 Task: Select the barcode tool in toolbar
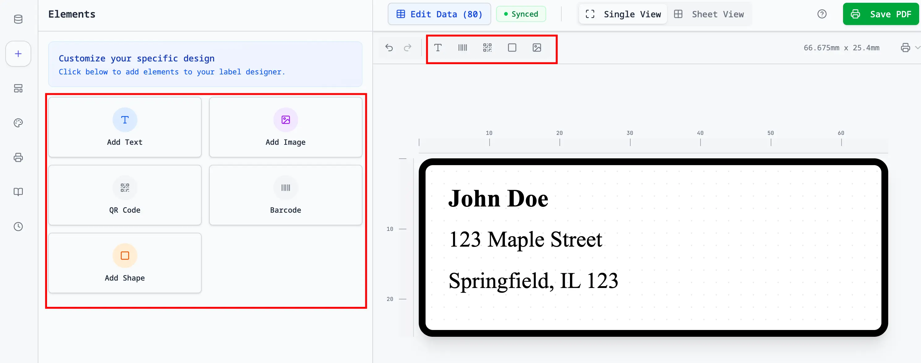point(462,48)
